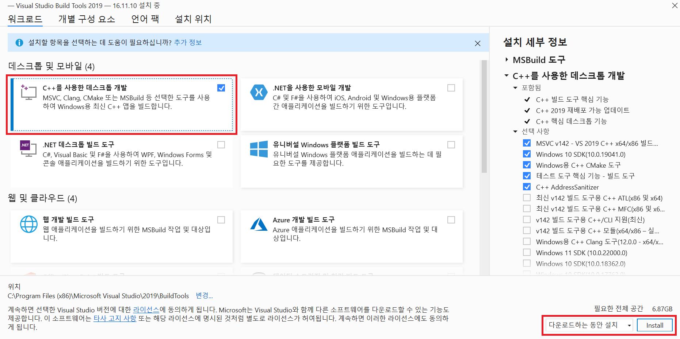
Task: Check C++ ATL(x86 및 x64) v142 option
Action: point(527,198)
